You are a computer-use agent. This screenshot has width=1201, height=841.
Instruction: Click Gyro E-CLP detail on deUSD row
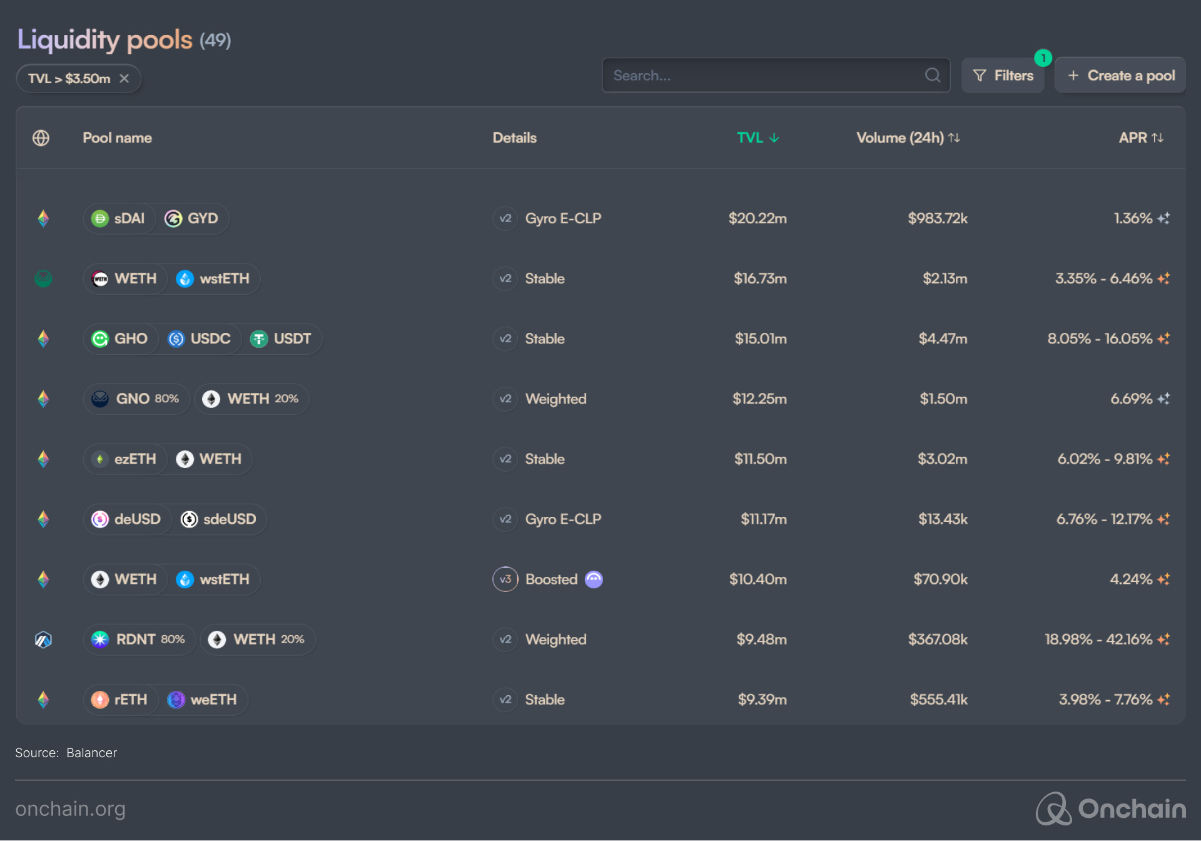pyautogui.click(x=563, y=519)
